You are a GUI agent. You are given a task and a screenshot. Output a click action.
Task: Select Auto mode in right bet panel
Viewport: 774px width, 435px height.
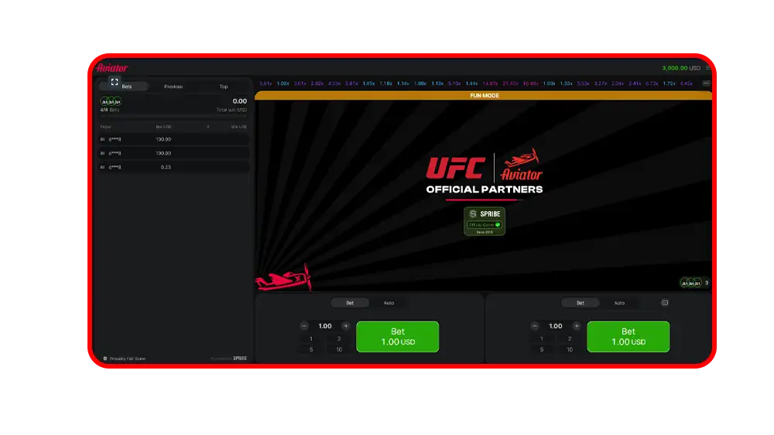coord(619,303)
